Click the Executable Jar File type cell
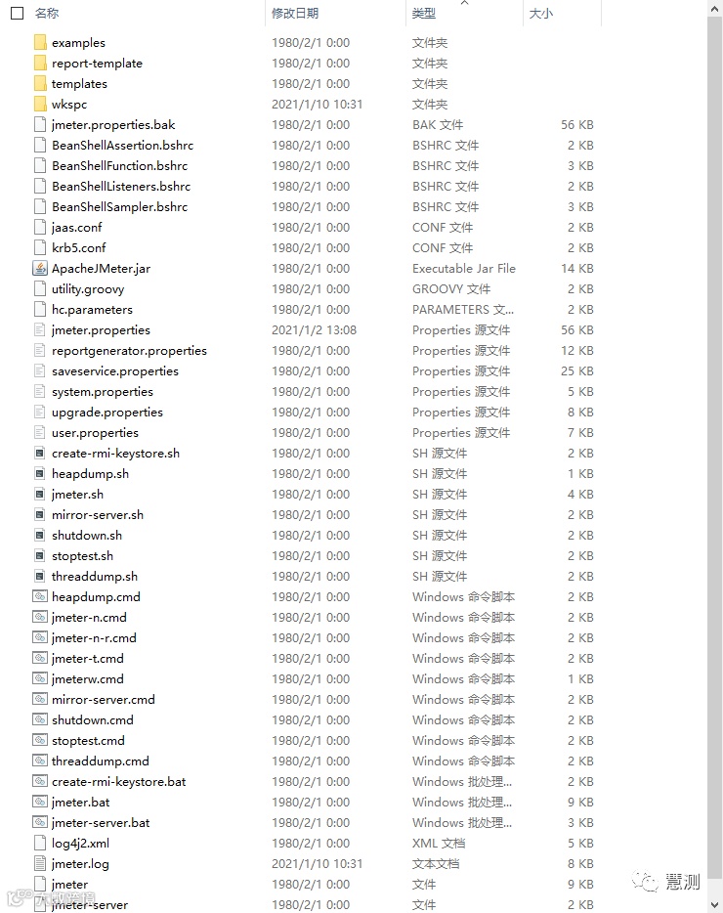723x913 pixels. [x=464, y=269]
